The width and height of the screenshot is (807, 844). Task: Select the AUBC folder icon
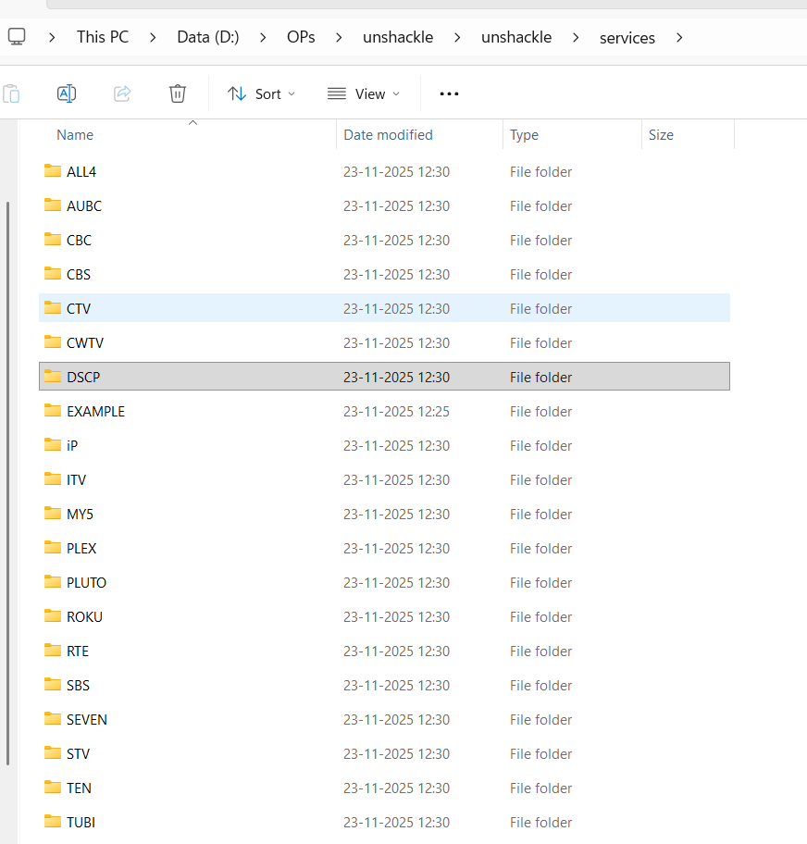click(53, 205)
